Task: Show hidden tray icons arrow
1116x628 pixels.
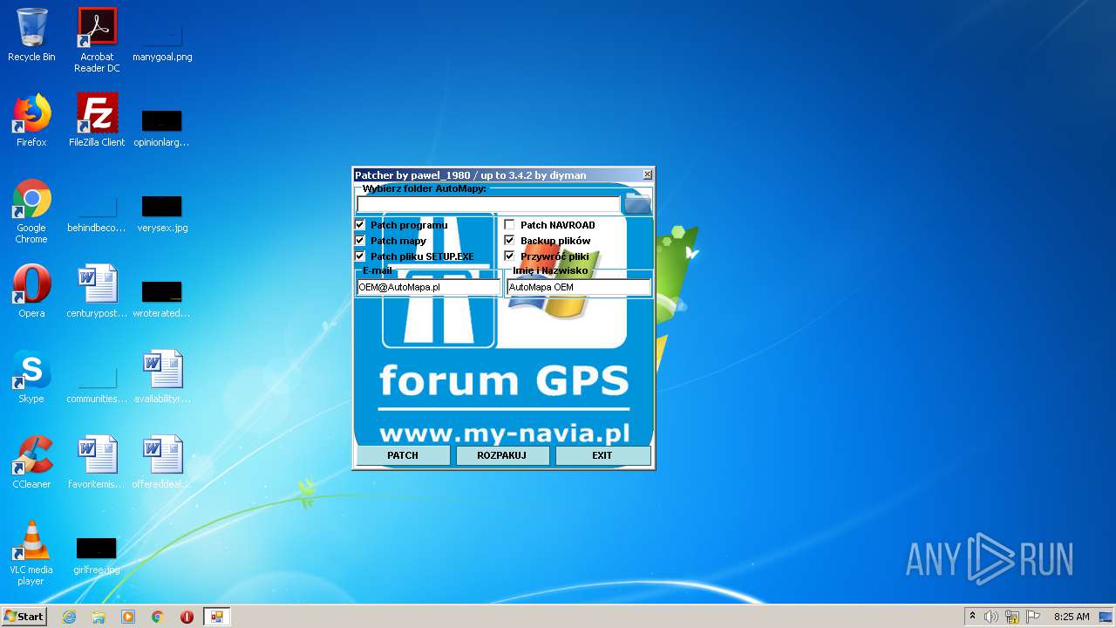Action: [972, 617]
